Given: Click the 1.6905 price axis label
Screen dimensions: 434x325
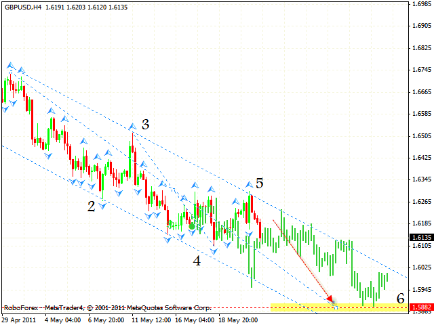Looking at the screenshot, I should pos(422,26).
